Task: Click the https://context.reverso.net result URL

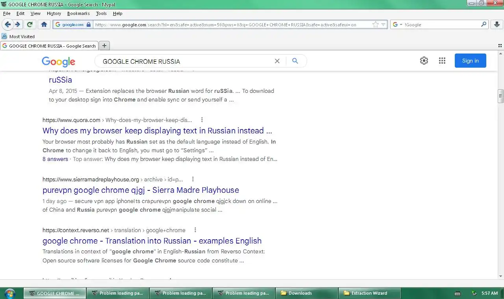Action: point(76,230)
